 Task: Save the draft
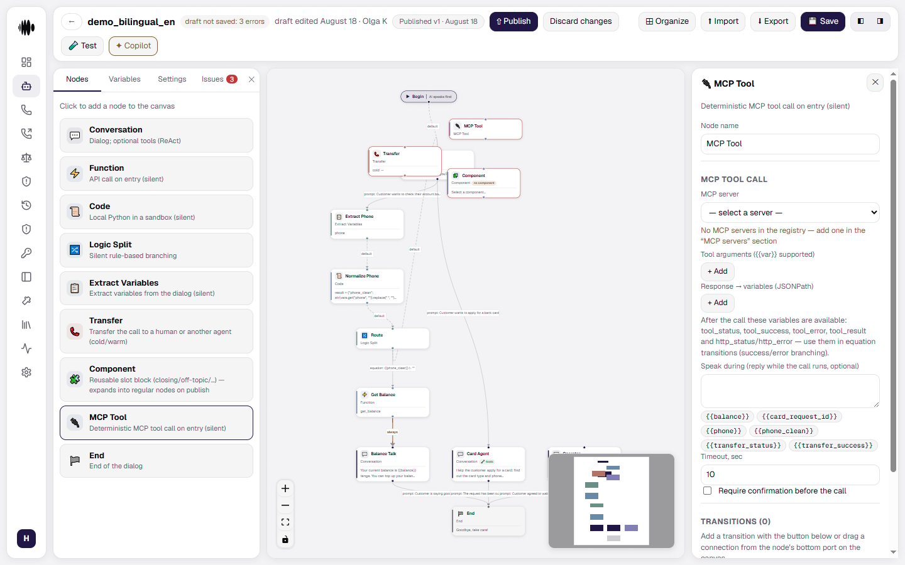pos(823,21)
